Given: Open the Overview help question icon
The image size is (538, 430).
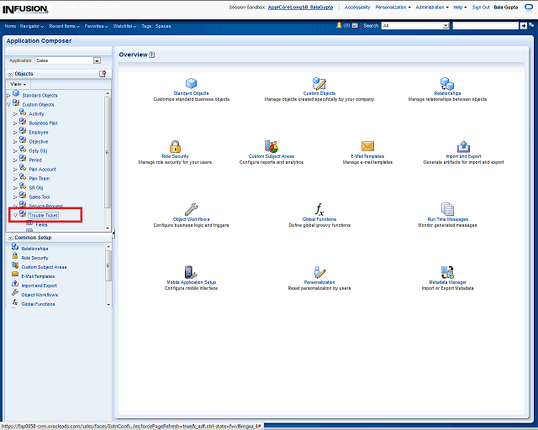Looking at the screenshot, I should 152,55.
